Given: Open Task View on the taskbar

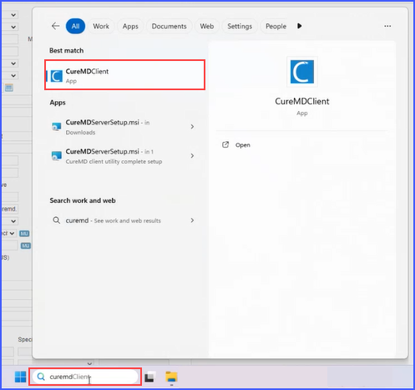Looking at the screenshot, I should [x=149, y=377].
